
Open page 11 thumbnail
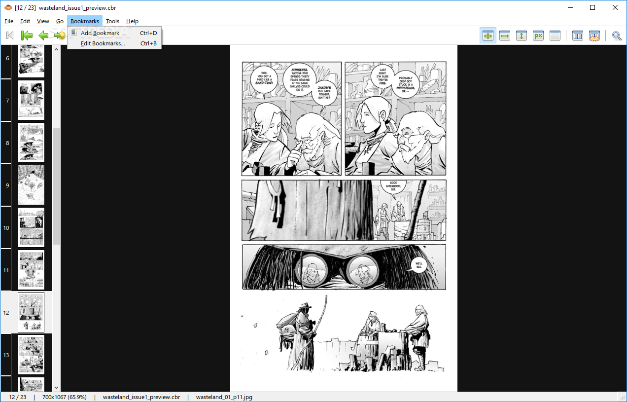[x=31, y=270]
